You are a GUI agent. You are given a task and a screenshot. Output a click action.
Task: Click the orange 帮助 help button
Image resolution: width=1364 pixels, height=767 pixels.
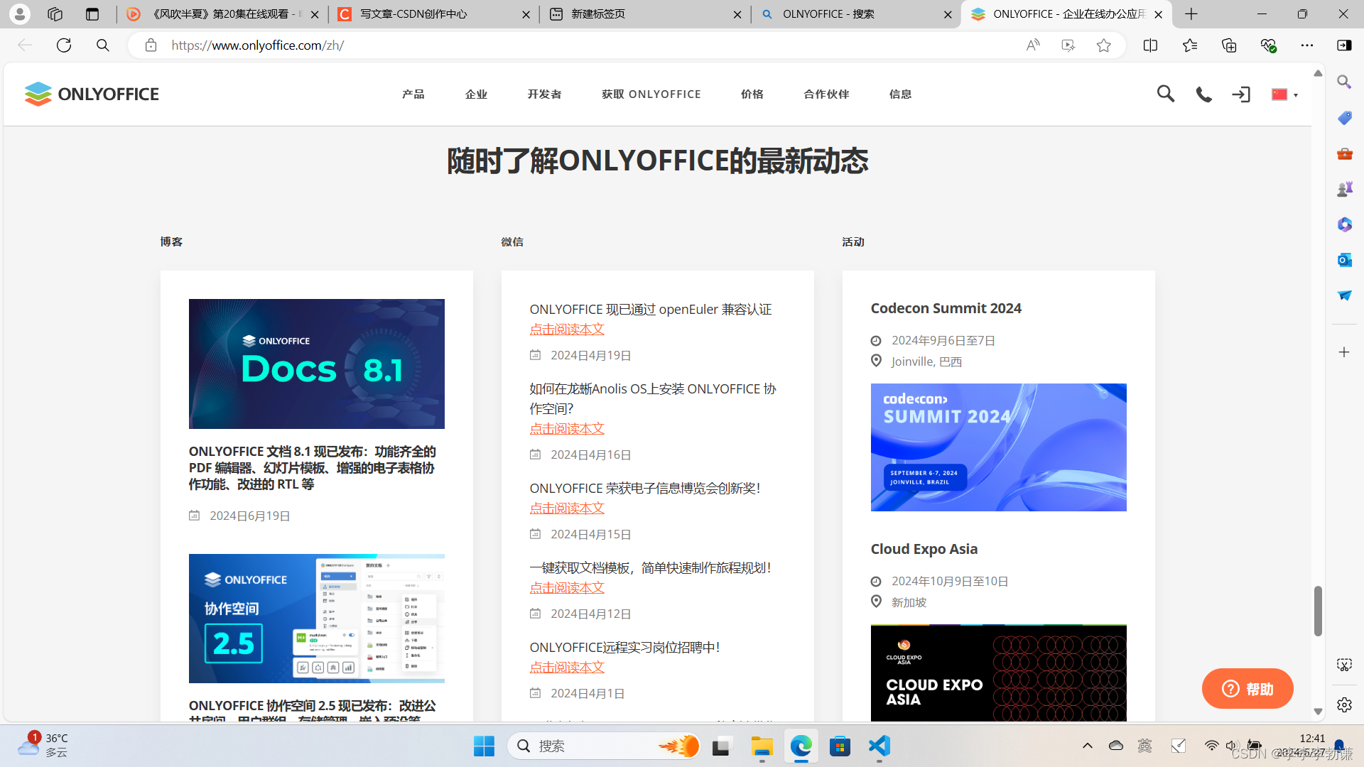tap(1247, 689)
